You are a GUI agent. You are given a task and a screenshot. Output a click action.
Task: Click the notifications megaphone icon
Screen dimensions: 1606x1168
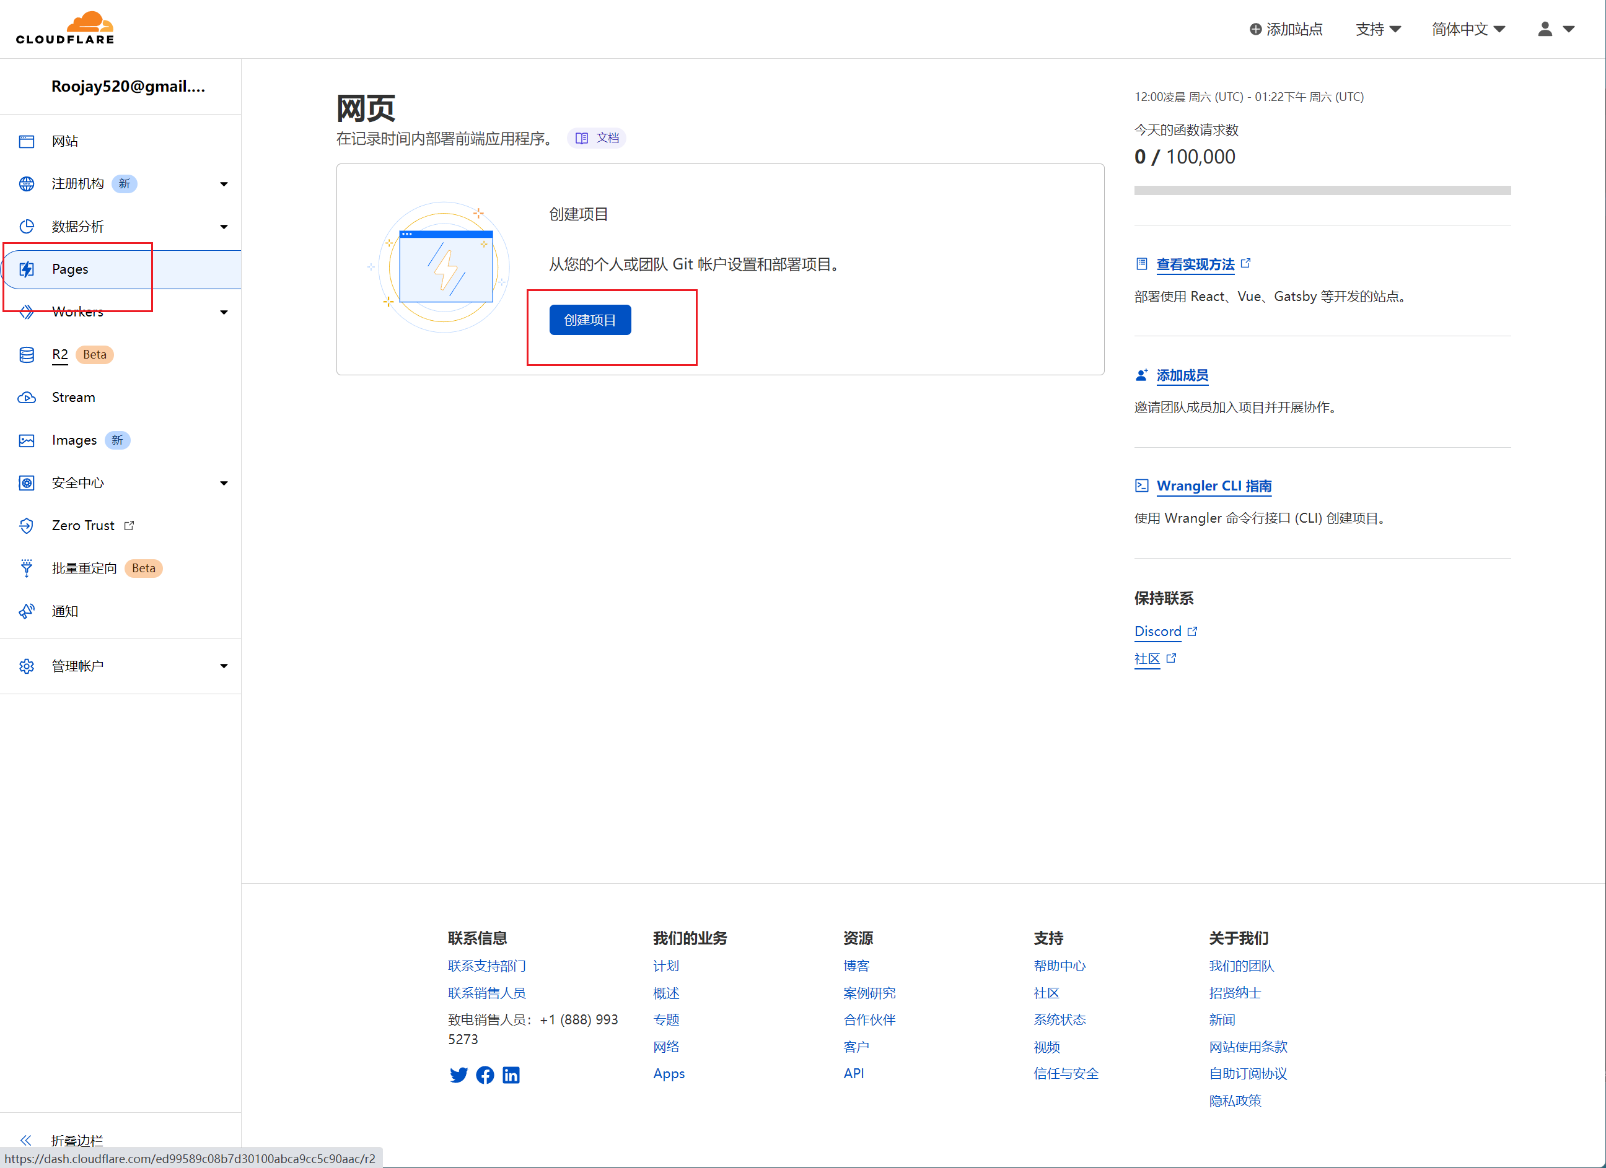coord(27,611)
